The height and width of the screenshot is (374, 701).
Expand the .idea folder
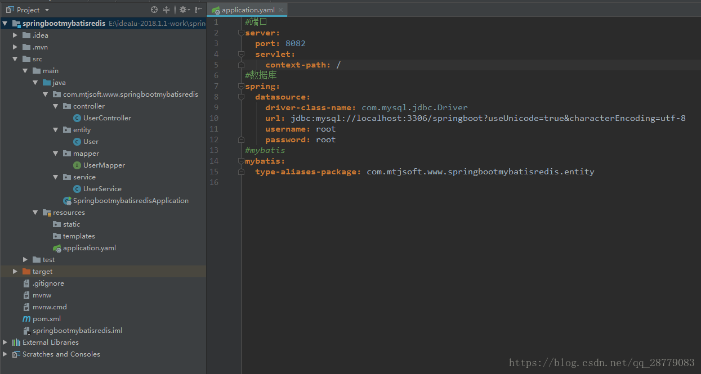15,35
